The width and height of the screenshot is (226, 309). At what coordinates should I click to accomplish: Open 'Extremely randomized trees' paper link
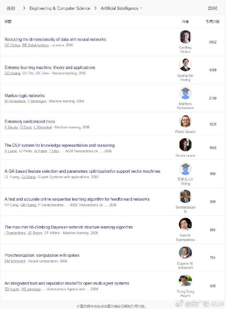pyautogui.click(x=30, y=121)
